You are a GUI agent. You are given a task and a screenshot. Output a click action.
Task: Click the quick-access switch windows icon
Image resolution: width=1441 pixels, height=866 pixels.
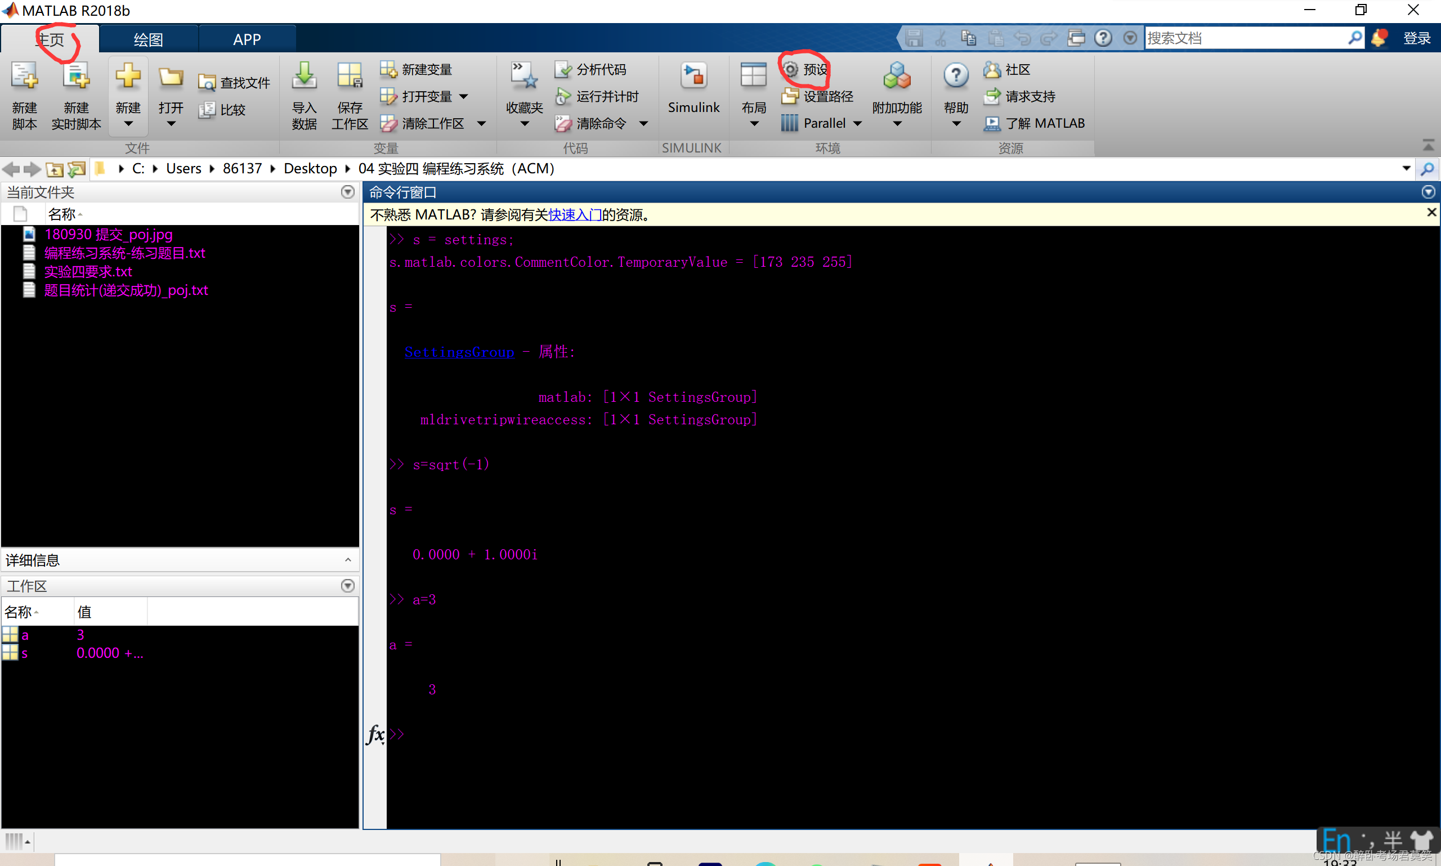1076,38
